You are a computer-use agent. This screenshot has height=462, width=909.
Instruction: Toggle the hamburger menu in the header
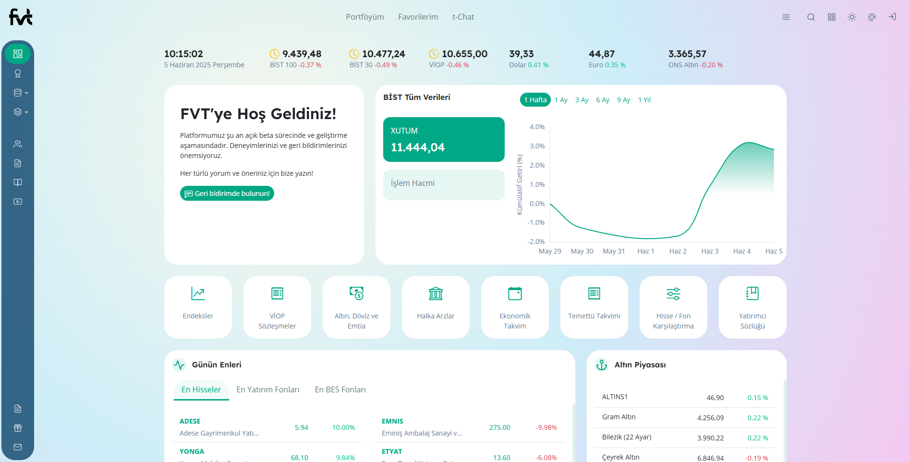tap(786, 17)
